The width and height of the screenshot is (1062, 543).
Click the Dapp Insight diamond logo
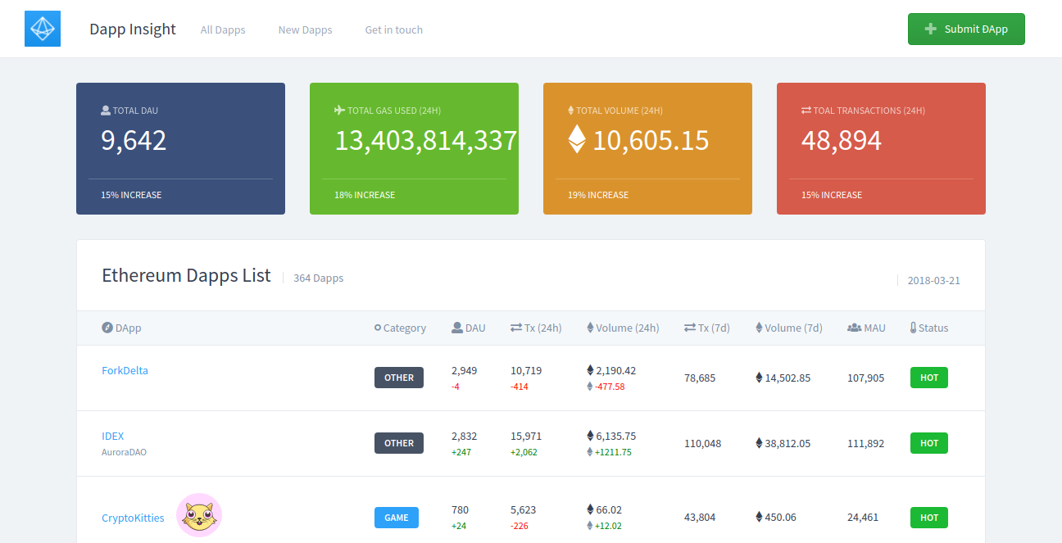pos(43,29)
